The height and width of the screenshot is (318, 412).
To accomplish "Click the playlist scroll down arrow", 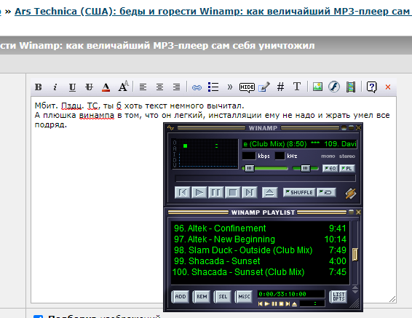I will point(355,291).
